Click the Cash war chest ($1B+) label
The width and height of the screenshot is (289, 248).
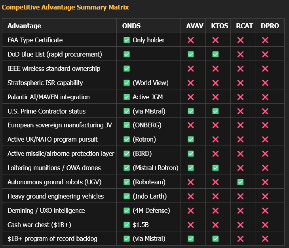[39, 225]
